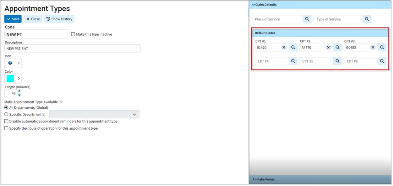Decrease length with the down arrow
The width and height of the screenshot is (393, 186).
[x=19, y=95]
